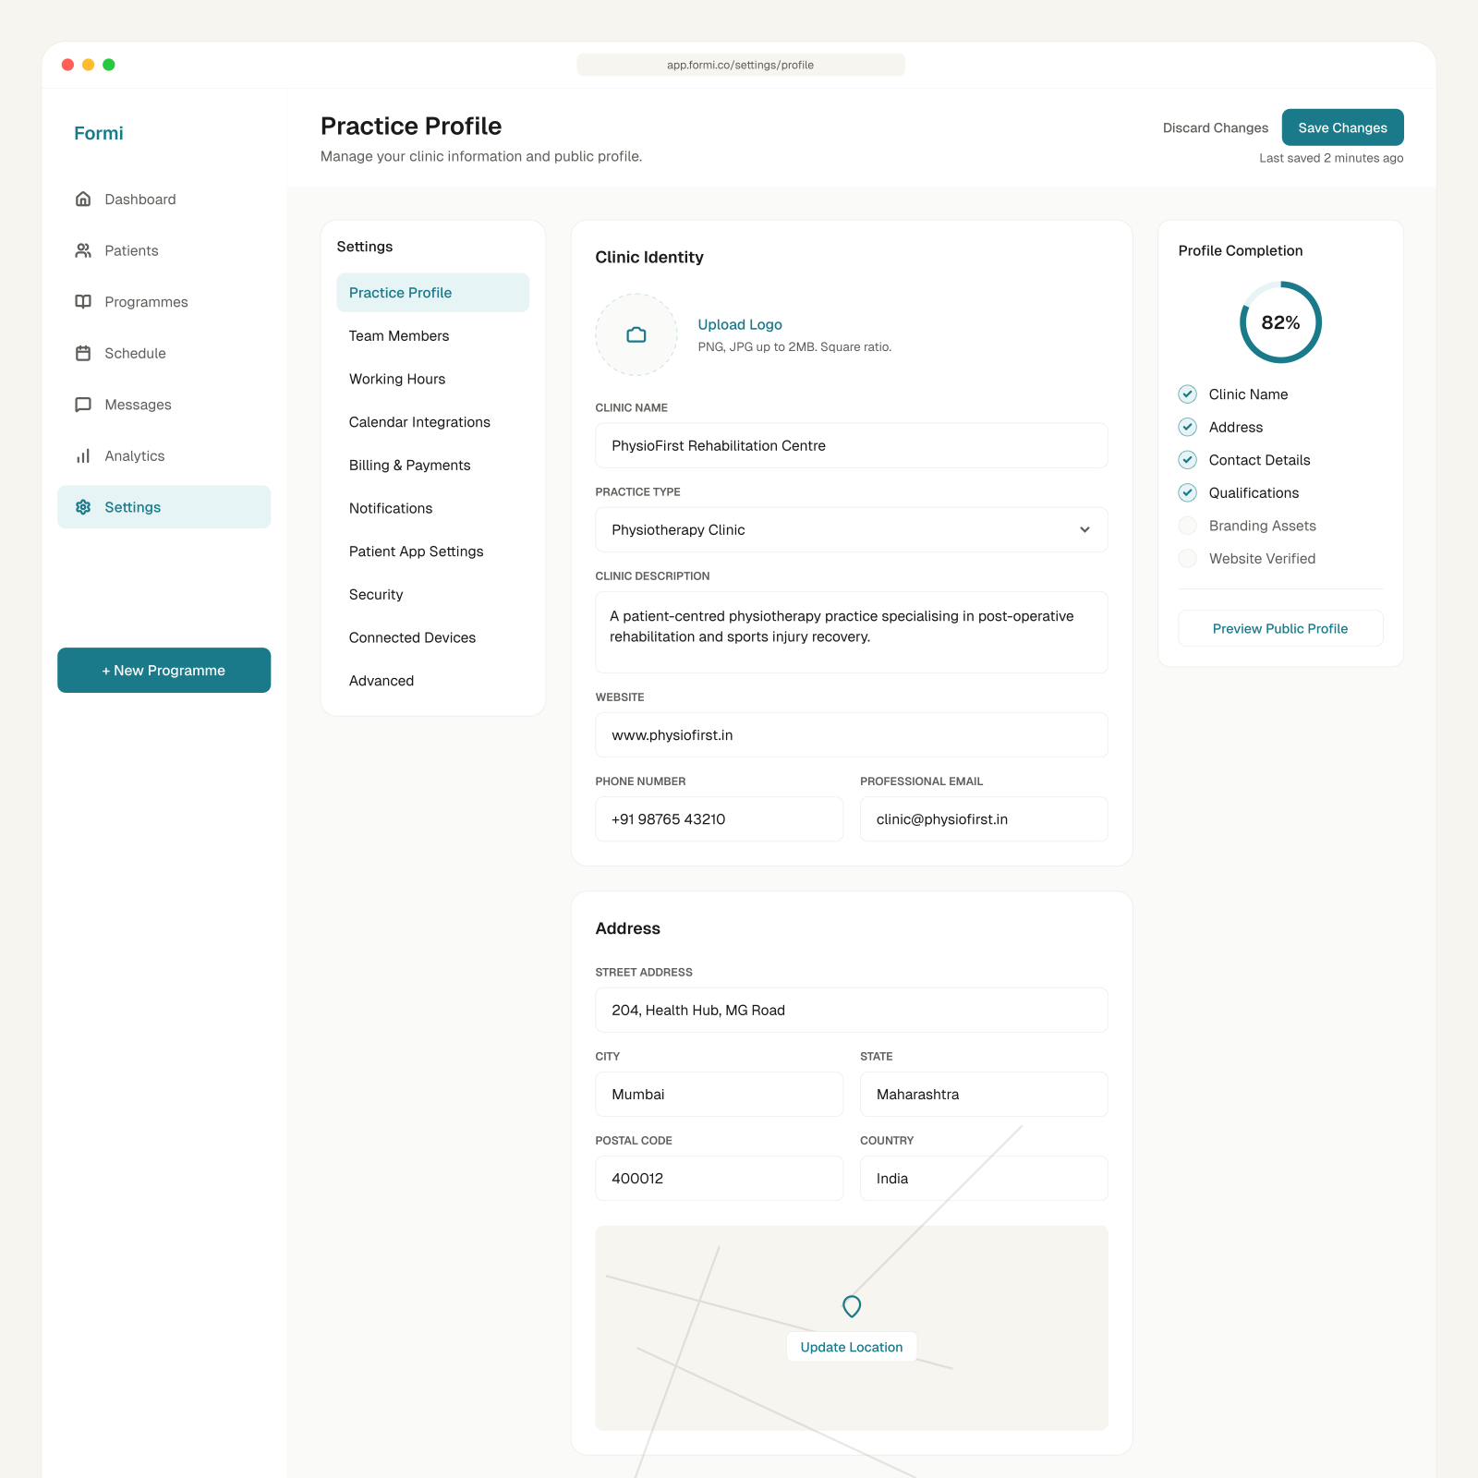Screen dimensions: 1478x1478
Task: Click the Website input field
Action: (852, 734)
